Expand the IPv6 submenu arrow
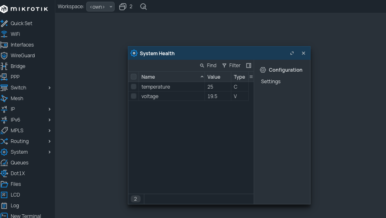The height and width of the screenshot is (218, 386). point(49,120)
